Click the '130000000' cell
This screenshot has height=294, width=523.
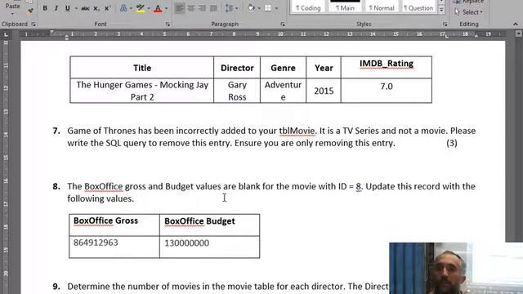click(x=209, y=247)
